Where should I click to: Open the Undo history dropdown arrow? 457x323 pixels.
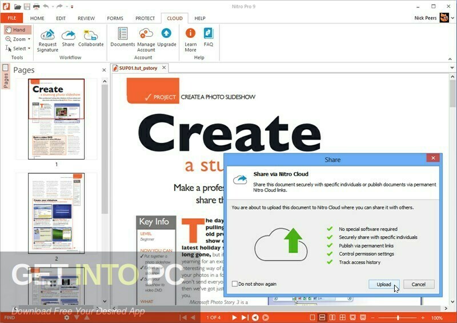click(53, 6)
